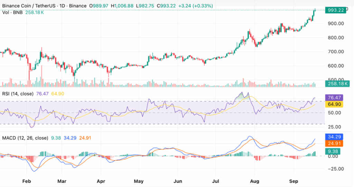Click the yellow RSI legend value 64.90
The height and width of the screenshot is (187, 354).
(x=58, y=94)
